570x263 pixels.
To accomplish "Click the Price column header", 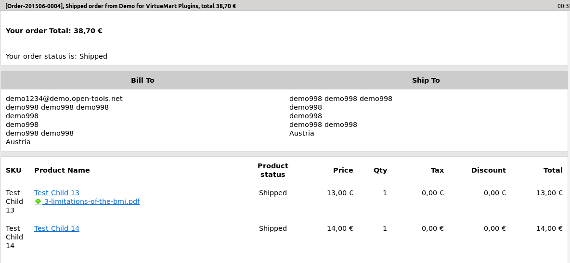I will coord(343,170).
